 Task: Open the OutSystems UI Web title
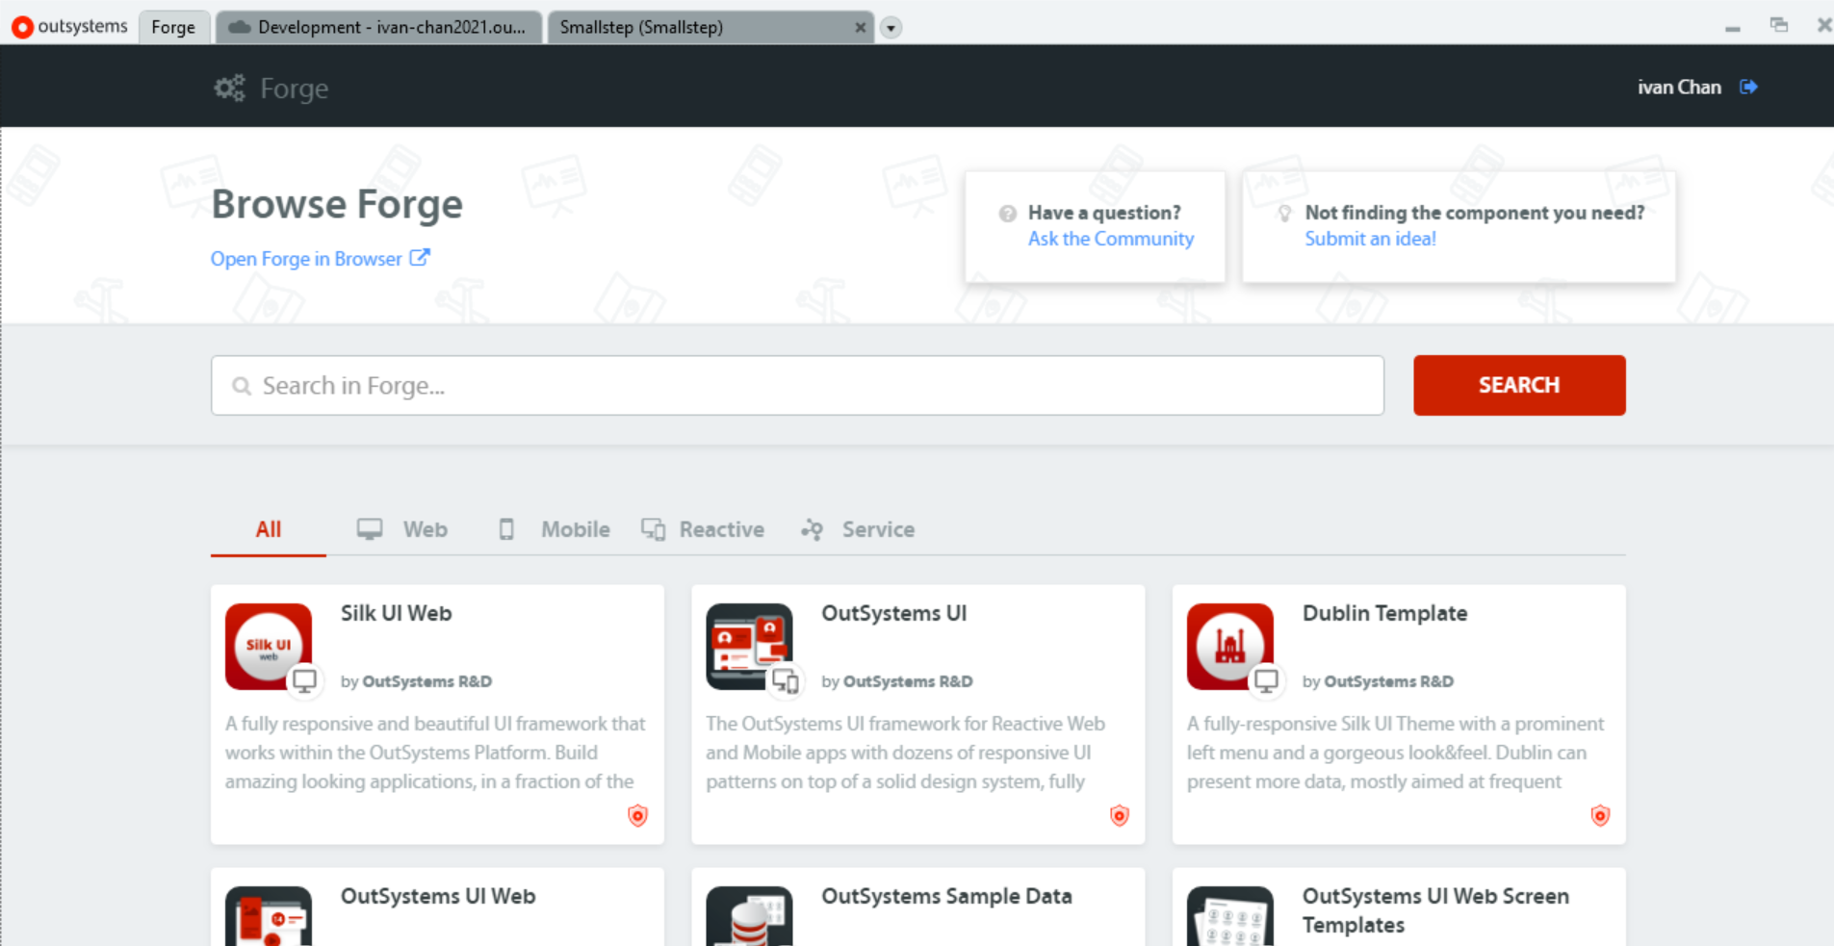coord(438,896)
